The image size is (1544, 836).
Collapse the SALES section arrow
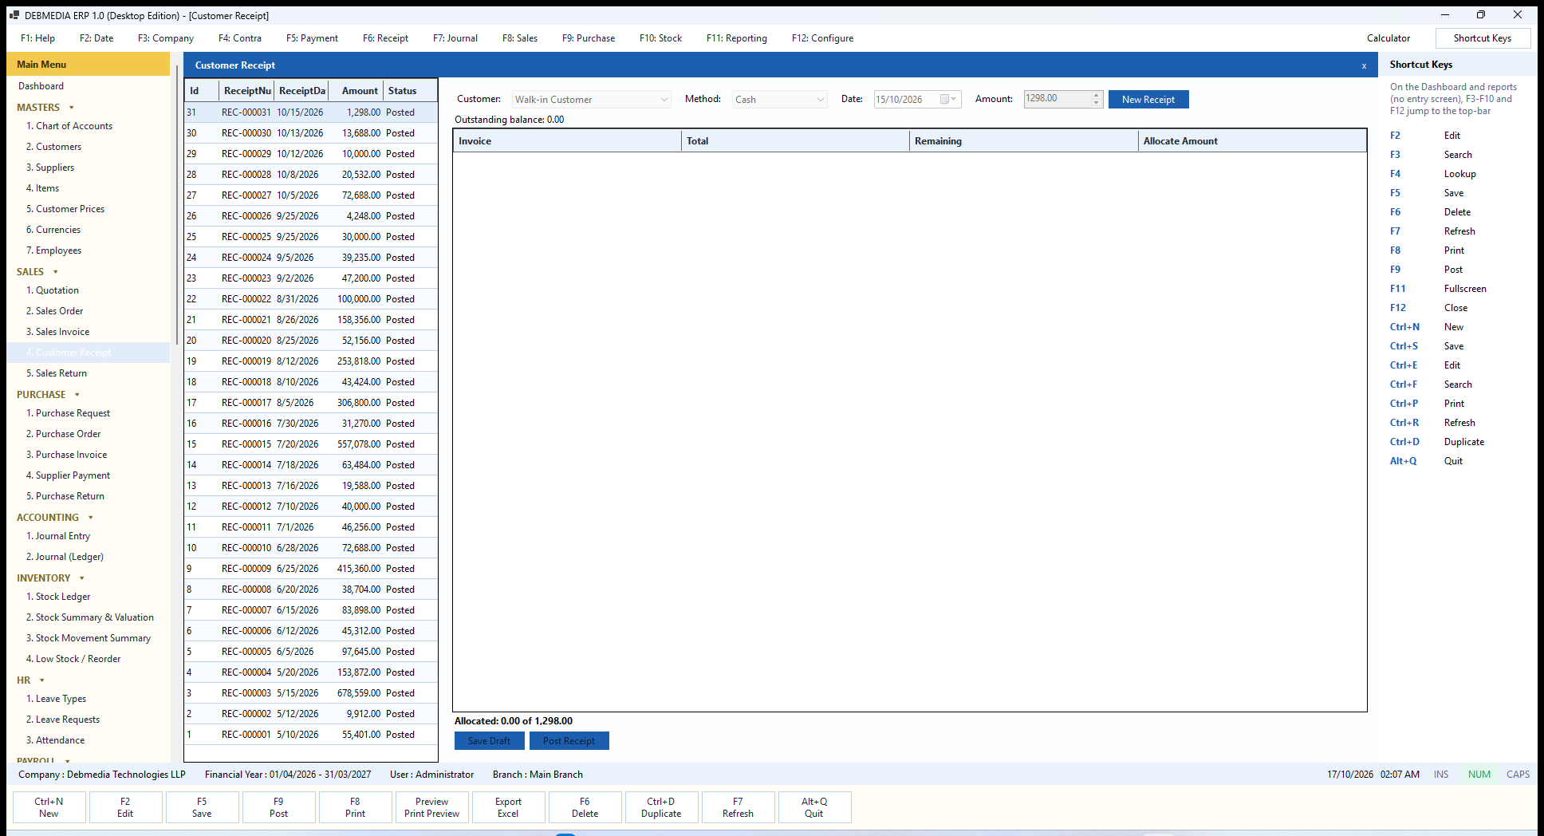pos(55,272)
